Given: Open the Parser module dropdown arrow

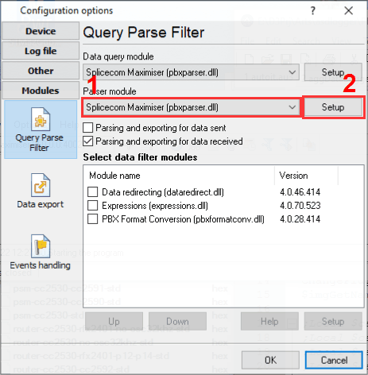Looking at the screenshot, I should [292, 107].
